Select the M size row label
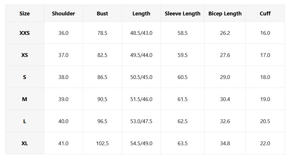 pos(25,99)
